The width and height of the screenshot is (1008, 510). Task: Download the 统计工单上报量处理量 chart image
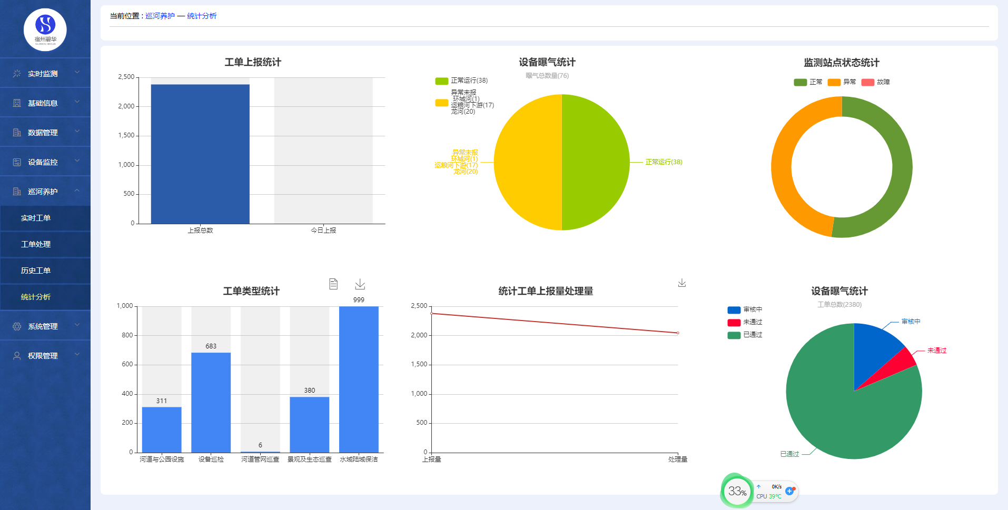pos(682,283)
